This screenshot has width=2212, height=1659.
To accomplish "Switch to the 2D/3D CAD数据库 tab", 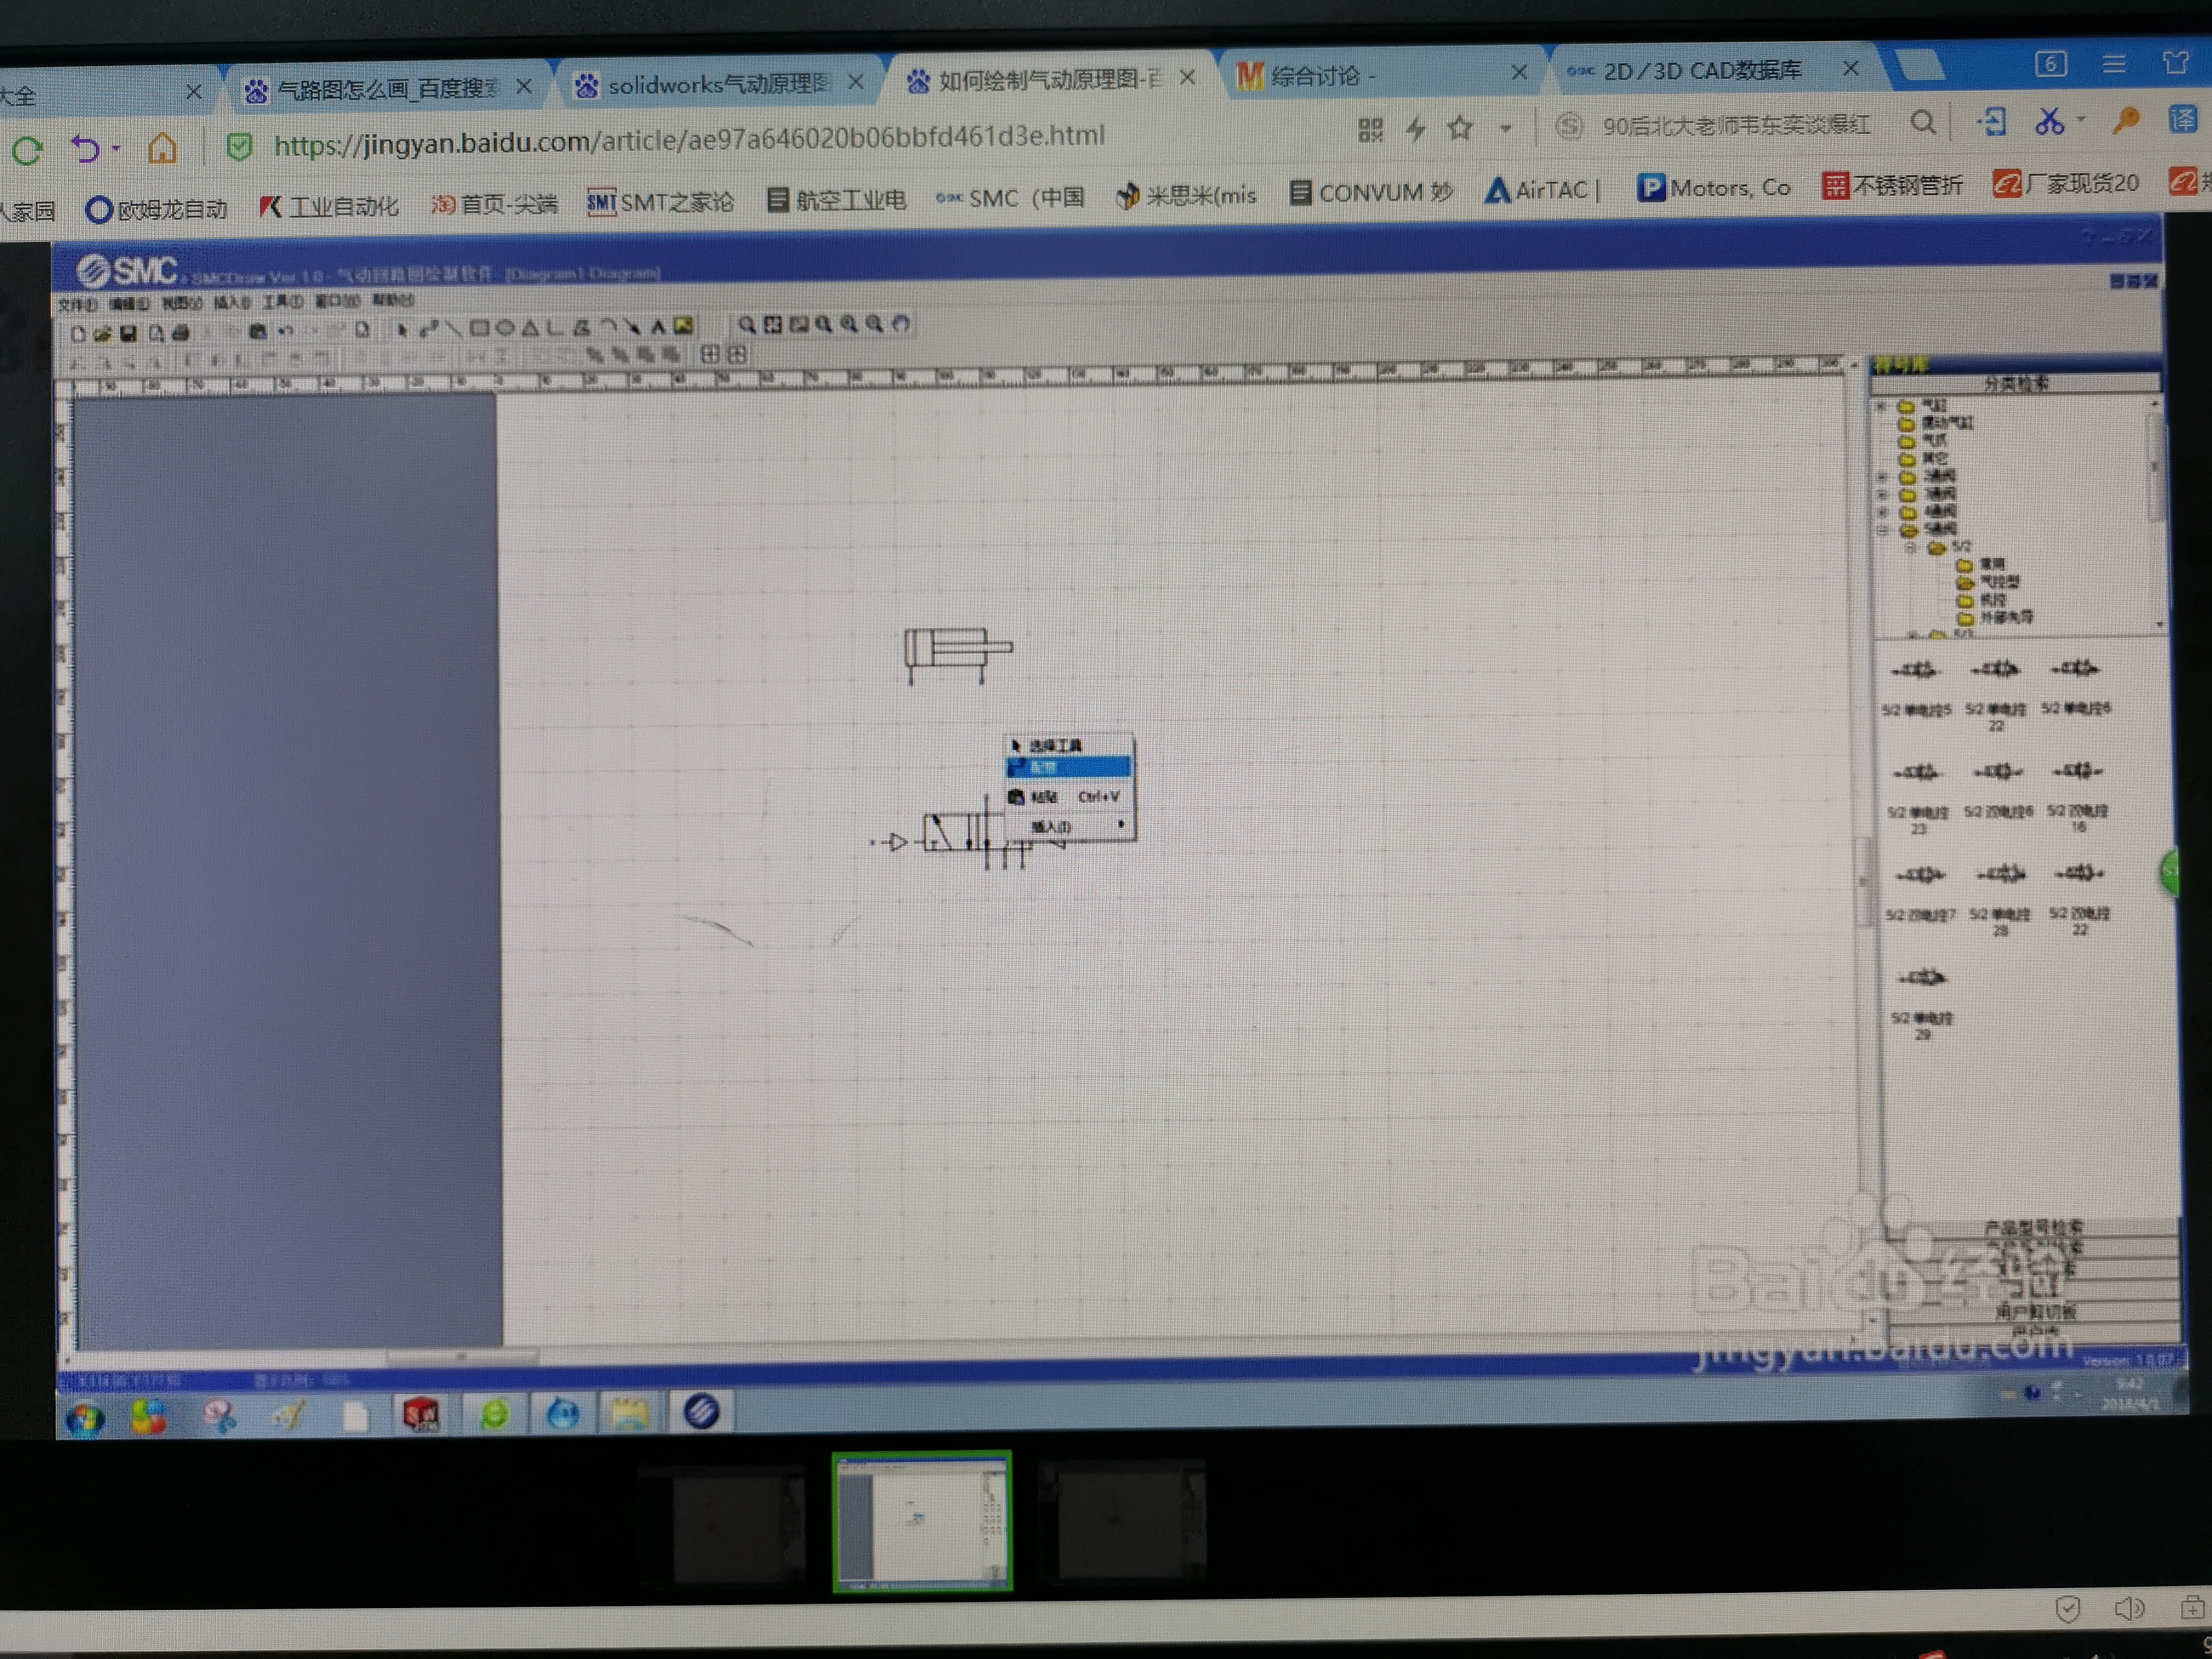I will [1700, 70].
